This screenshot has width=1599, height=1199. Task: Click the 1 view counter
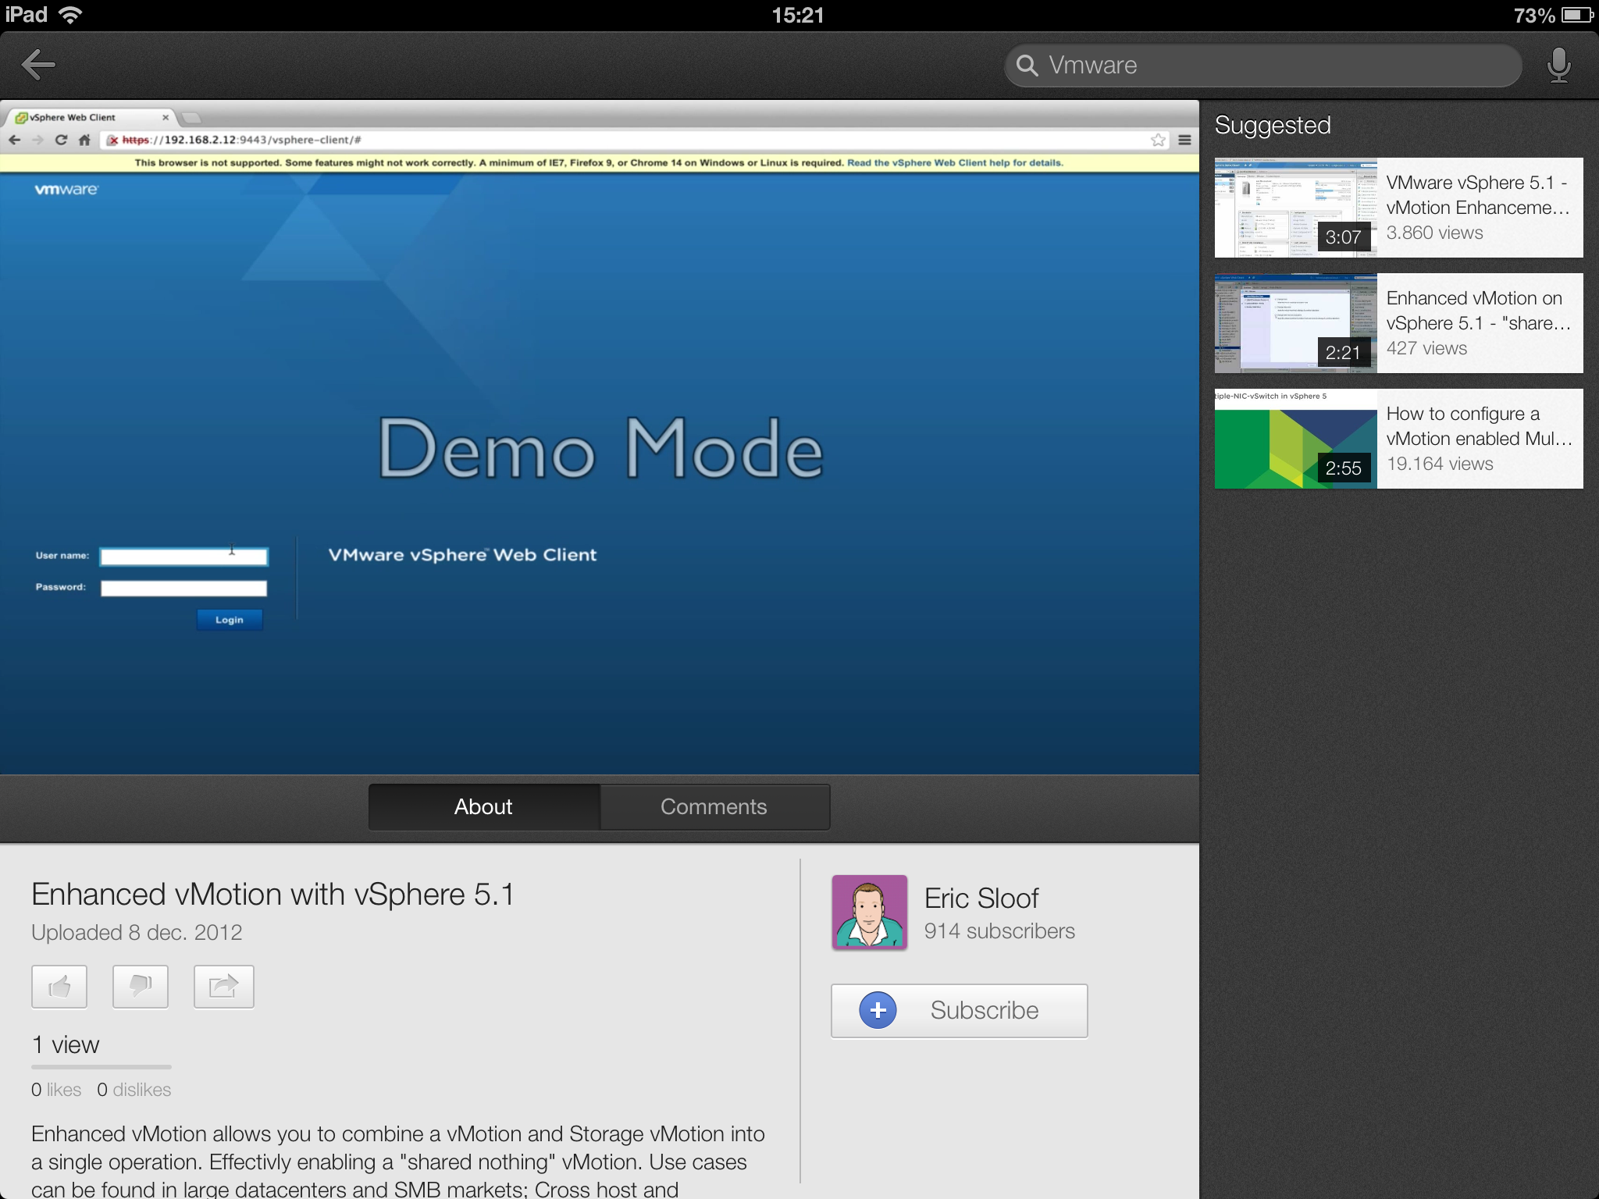(x=66, y=1045)
